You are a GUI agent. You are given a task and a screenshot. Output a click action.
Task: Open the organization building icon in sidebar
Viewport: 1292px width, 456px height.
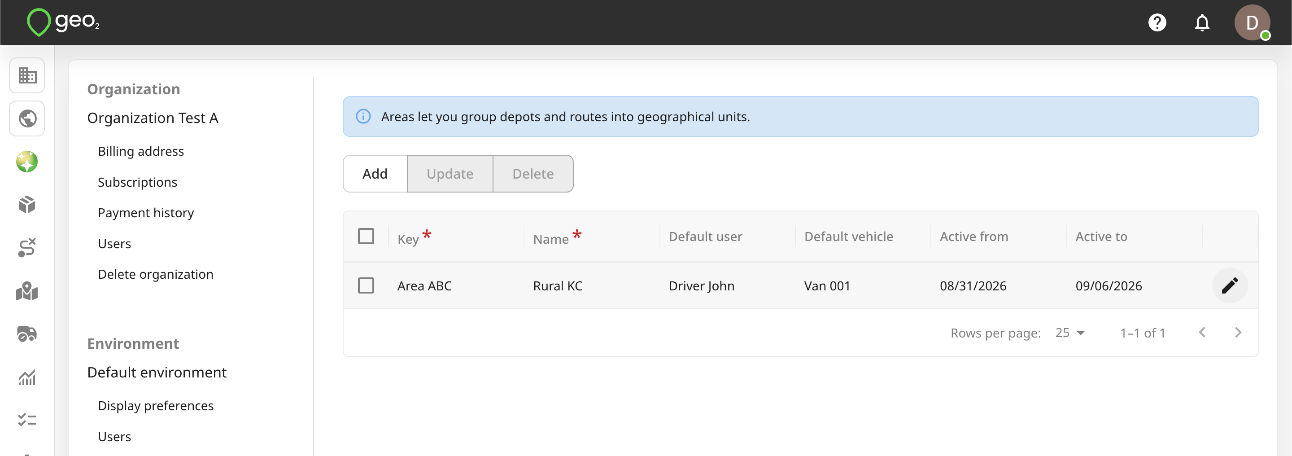pyautogui.click(x=27, y=76)
